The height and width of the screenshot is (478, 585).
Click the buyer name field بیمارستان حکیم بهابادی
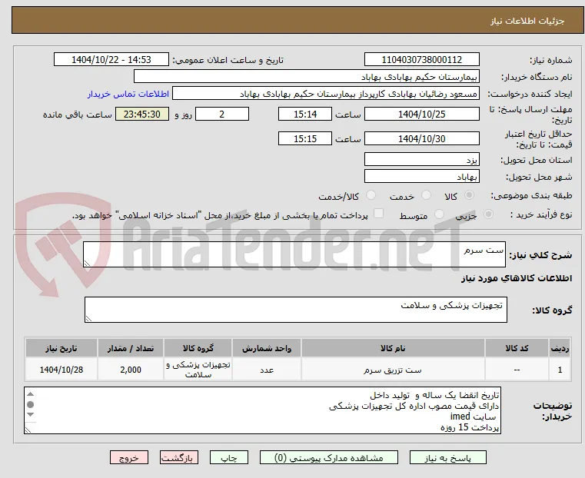click(x=306, y=76)
